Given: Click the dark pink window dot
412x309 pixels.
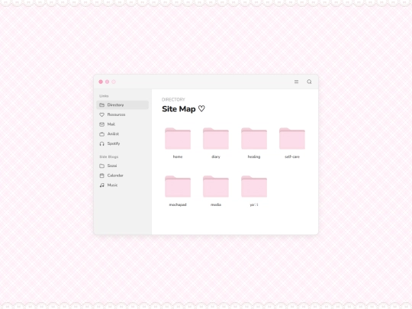Looking at the screenshot, I should tap(101, 82).
